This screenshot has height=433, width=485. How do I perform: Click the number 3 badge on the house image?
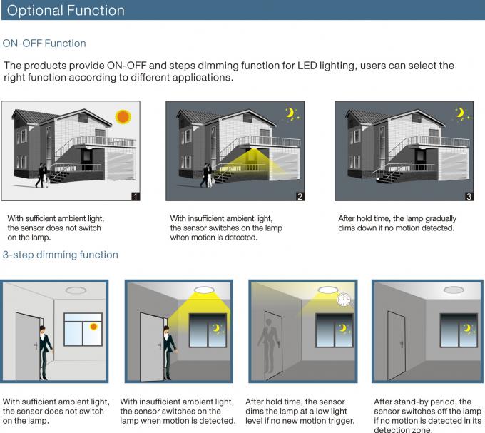coord(469,196)
